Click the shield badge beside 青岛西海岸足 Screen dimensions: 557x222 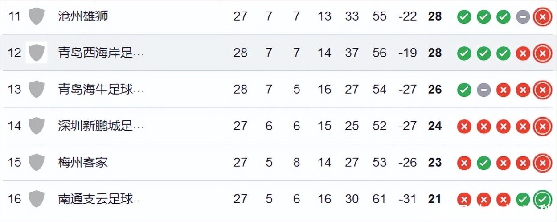[x=37, y=53]
